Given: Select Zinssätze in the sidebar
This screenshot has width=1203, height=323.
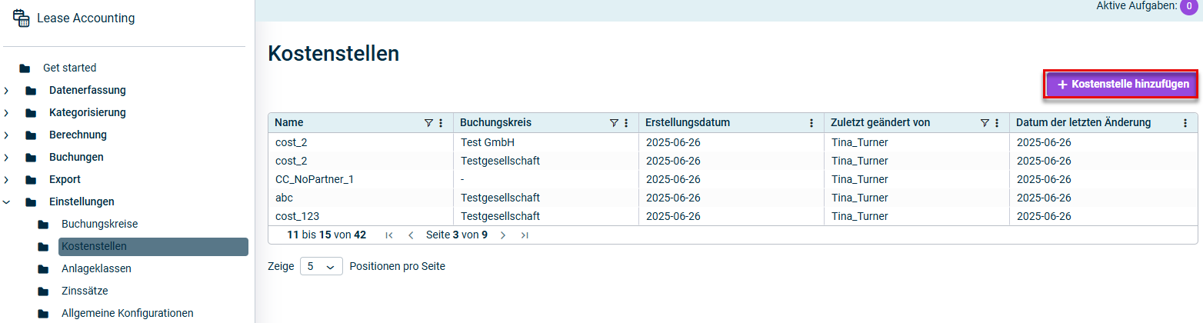Looking at the screenshot, I should pos(85,291).
